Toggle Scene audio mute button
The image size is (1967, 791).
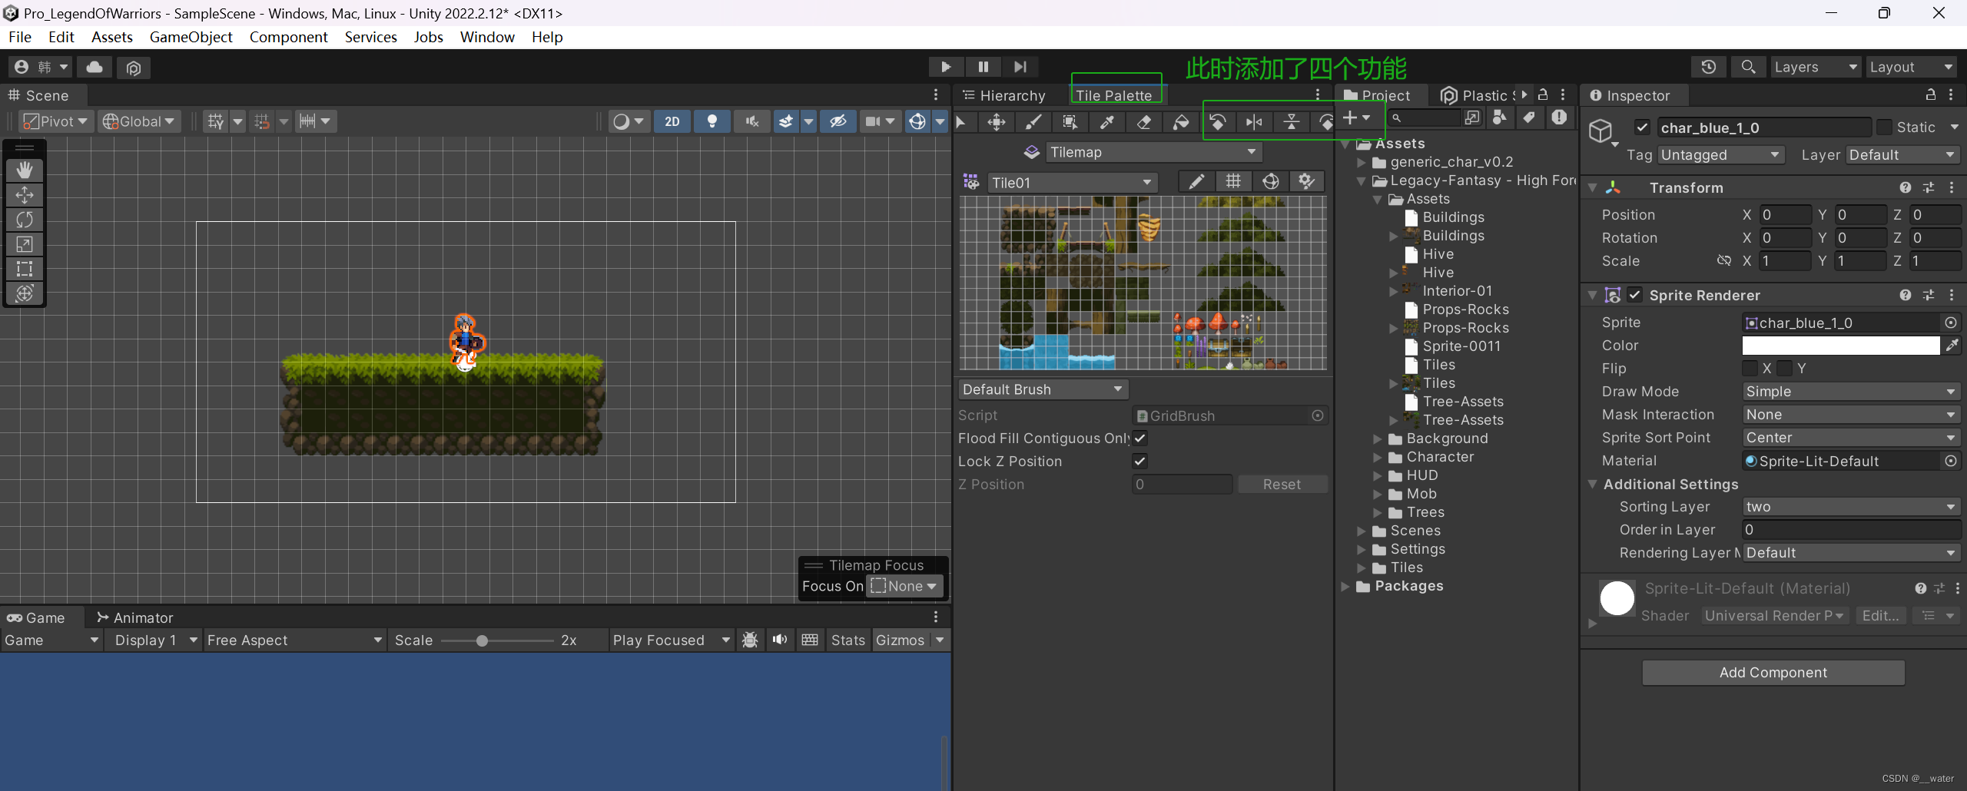(x=752, y=121)
